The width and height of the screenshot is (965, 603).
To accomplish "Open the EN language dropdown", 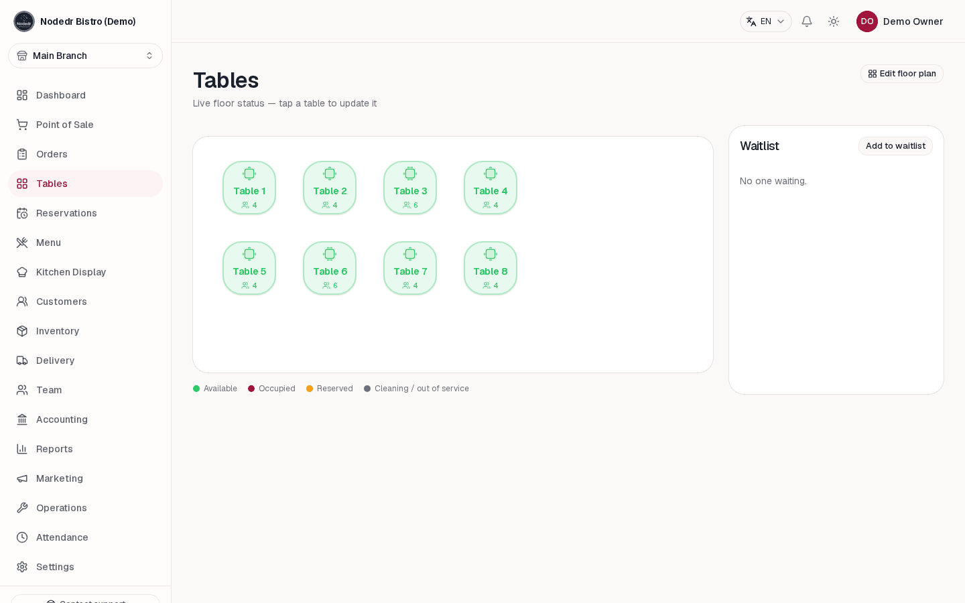I will tap(765, 21).
